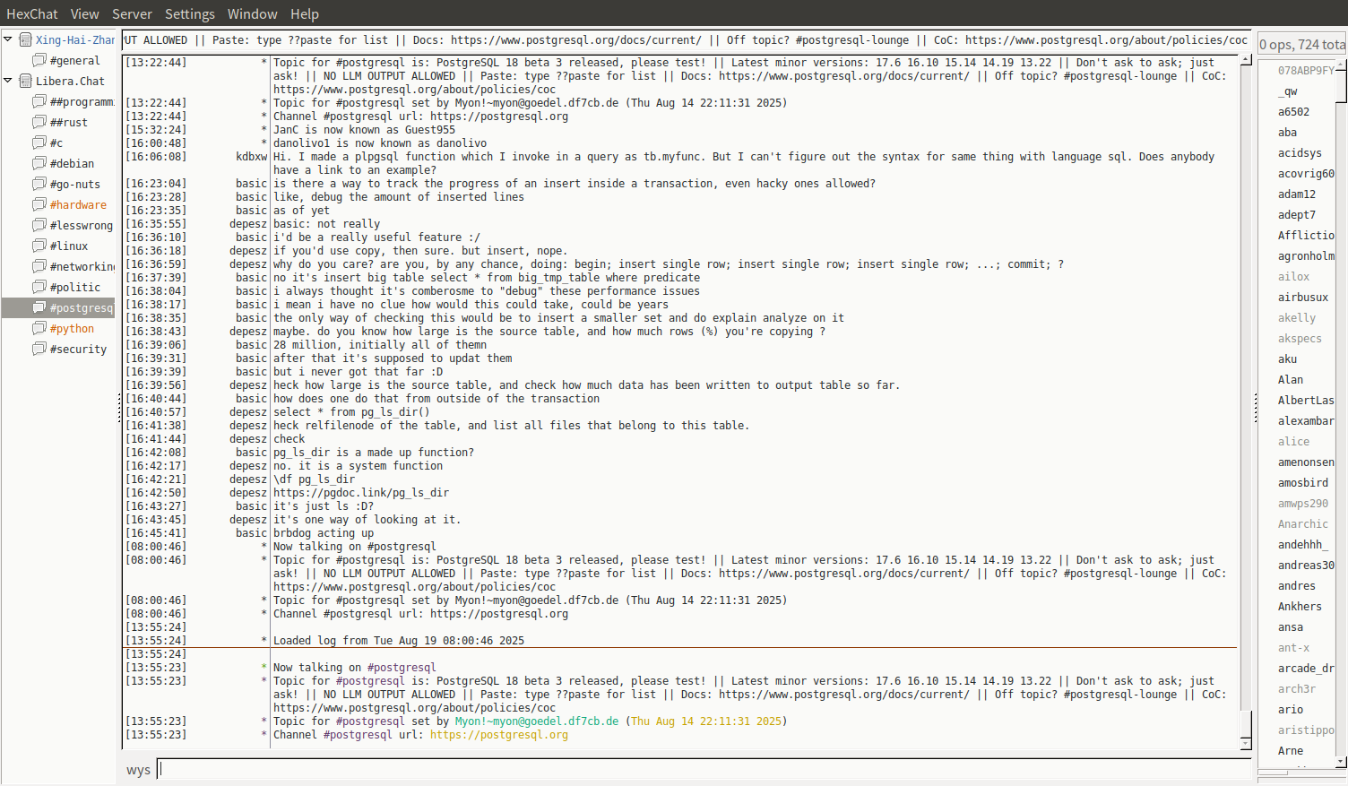Click 'Loaded log from Tue Aug 19' line
This screenshot has width=1348, height=786.
[x=399, y=640]
